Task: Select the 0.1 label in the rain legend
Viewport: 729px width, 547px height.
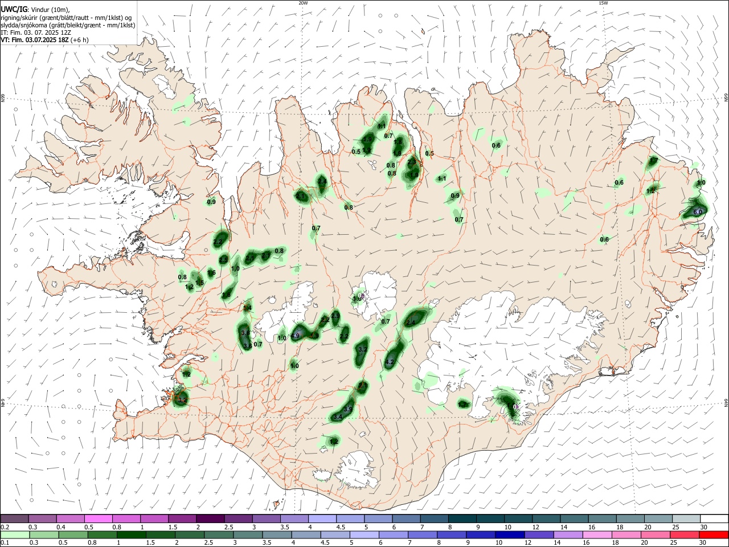Action: coord(5,543)
